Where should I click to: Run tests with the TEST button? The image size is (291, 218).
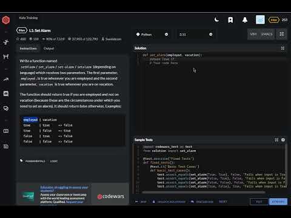pos(259,202)
